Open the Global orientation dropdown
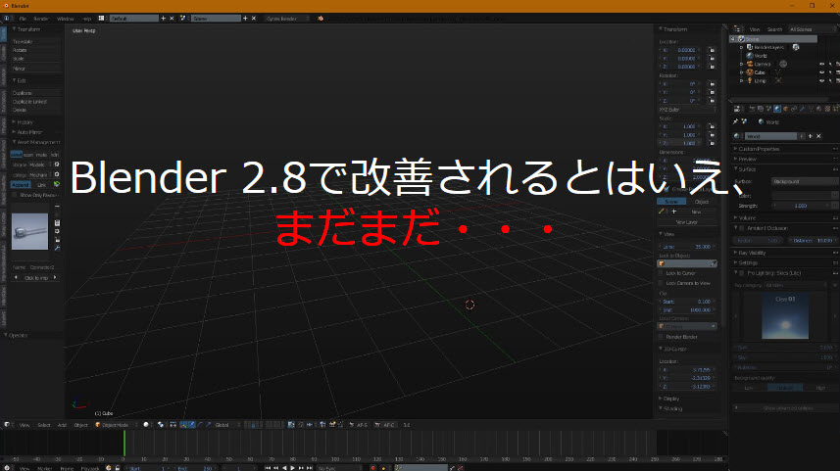Image resolution: width=840 pixels, height=471 pixels. pos(226,425)
